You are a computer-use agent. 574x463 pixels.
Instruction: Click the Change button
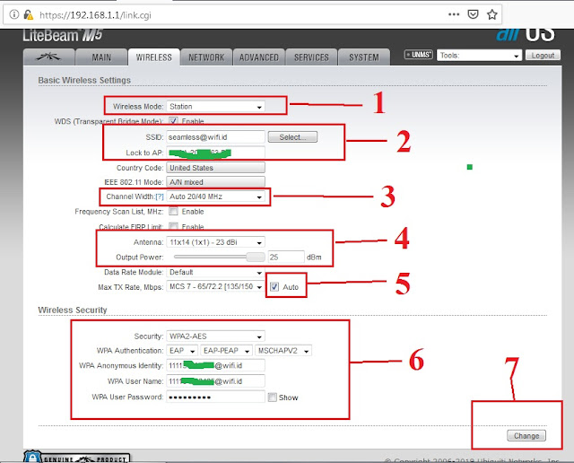pos(526,436)
